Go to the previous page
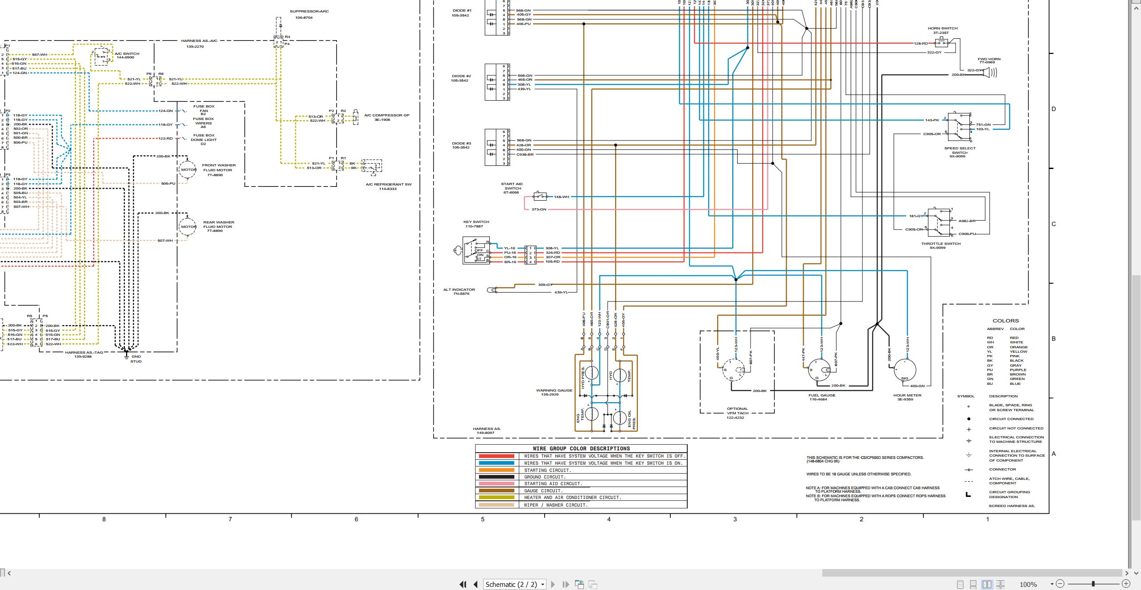Image resolution: width=1141 pixels, height=590 pixels. coord(476,584)
